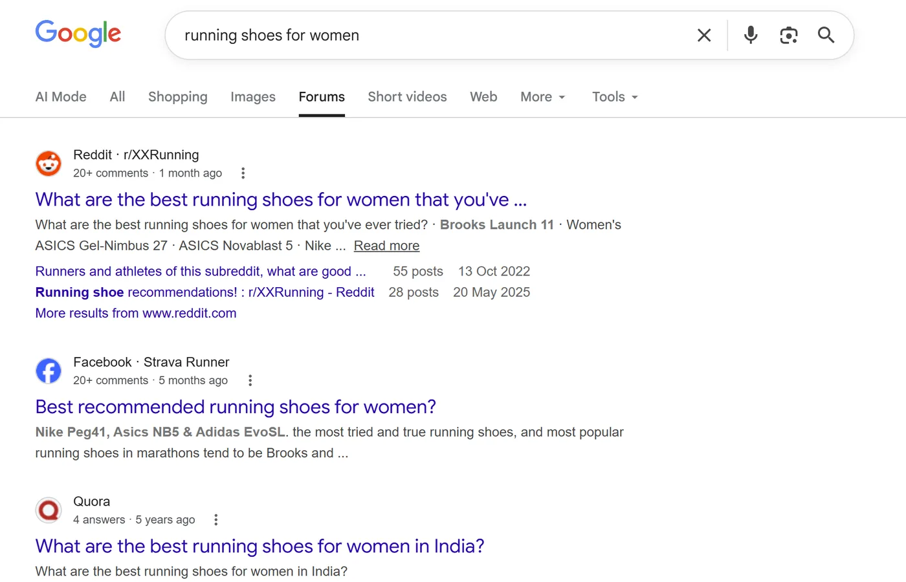Open the Shopping tab

pyautogui.click(x=178, y=96)
